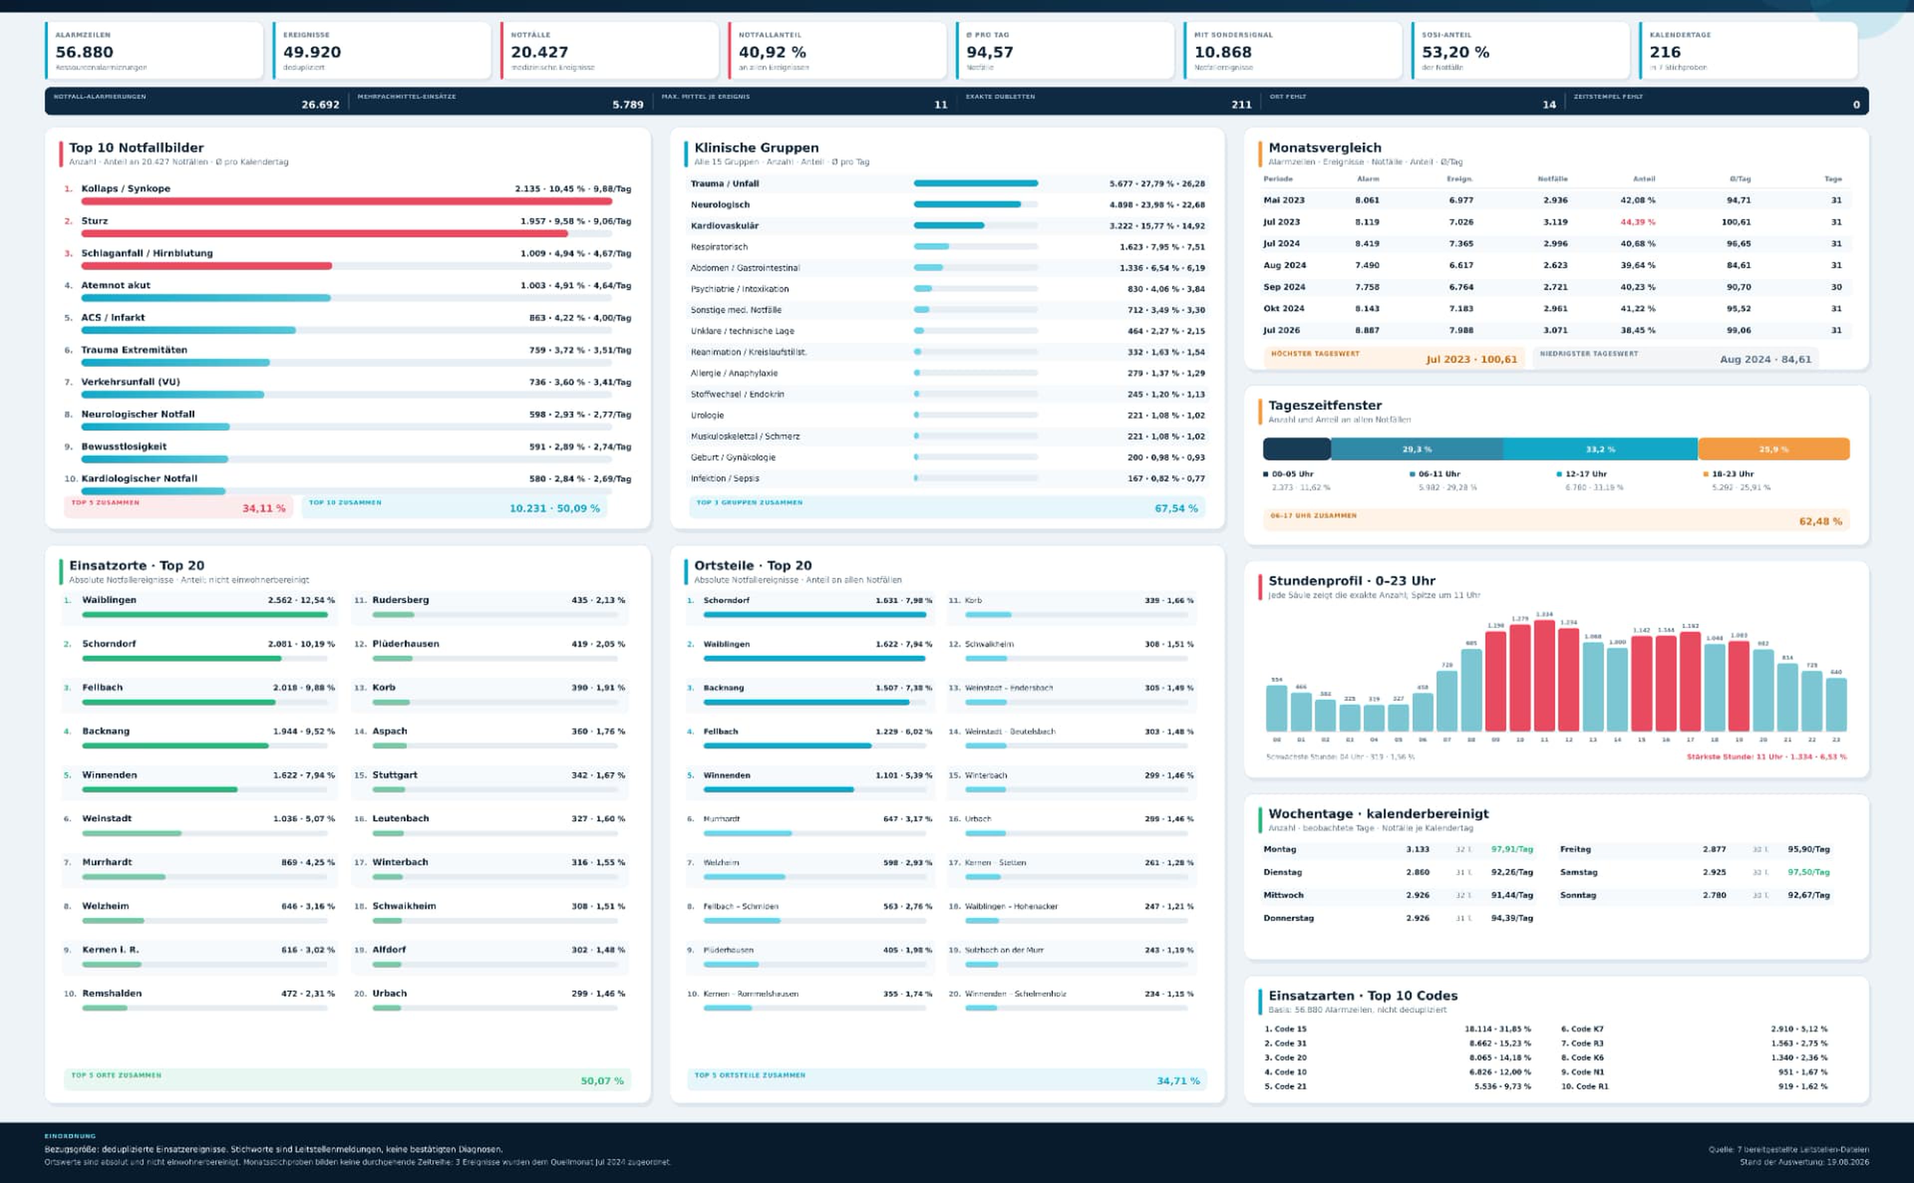This screenshot has width=1914, height=1183.
Task: Select the Kardiovaskulär clinical group row
Action: (948, 225)
